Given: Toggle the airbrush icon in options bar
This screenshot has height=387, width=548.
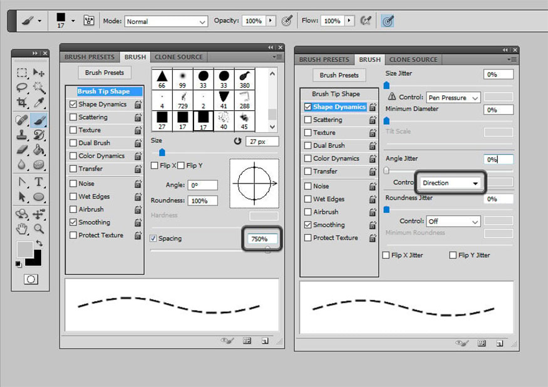Looking at the screenshot, I should pos(366,21).
